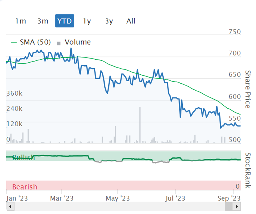Select the 1m time range

click(21, 21)
